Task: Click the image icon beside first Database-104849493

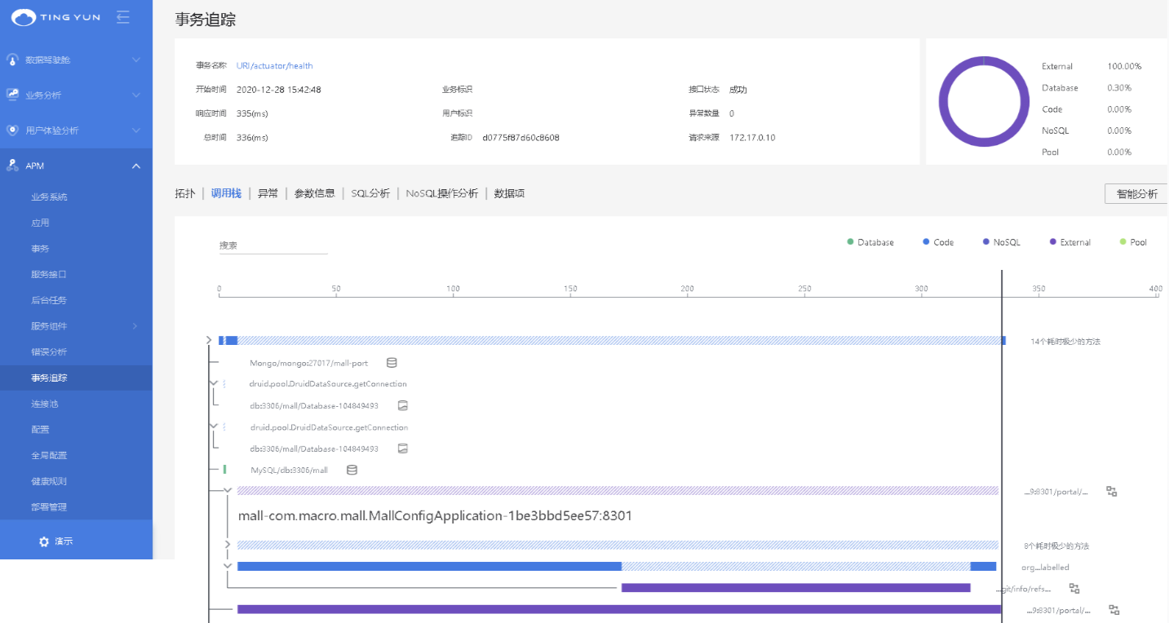Action: pyautogui.click(x=402, y=405)
